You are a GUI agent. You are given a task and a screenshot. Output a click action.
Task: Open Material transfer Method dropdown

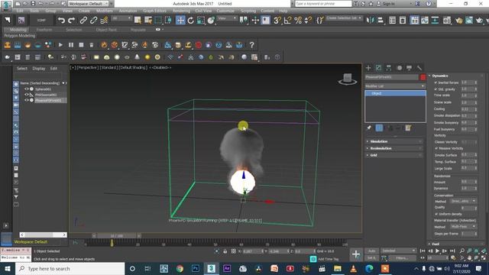coord(463,227)
